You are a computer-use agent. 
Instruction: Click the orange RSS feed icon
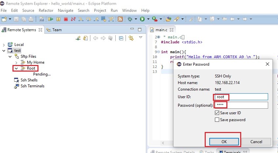120,19
